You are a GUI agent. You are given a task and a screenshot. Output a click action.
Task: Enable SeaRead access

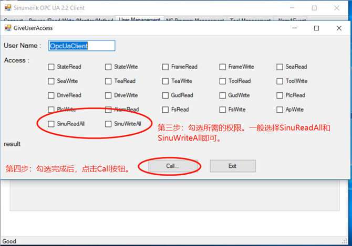pyautogui.click(x=279, y=67)
